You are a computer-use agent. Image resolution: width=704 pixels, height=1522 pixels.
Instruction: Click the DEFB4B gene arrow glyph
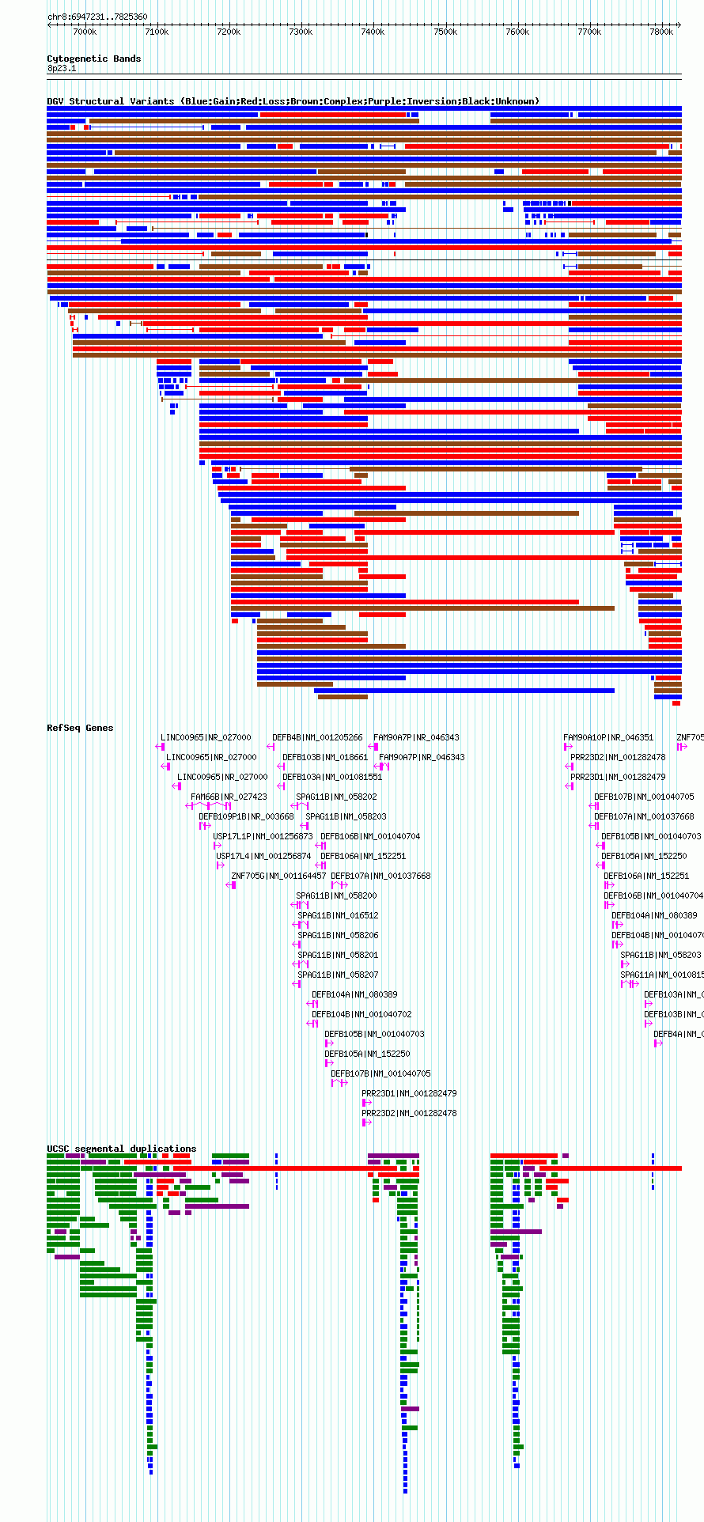[271, 747]
